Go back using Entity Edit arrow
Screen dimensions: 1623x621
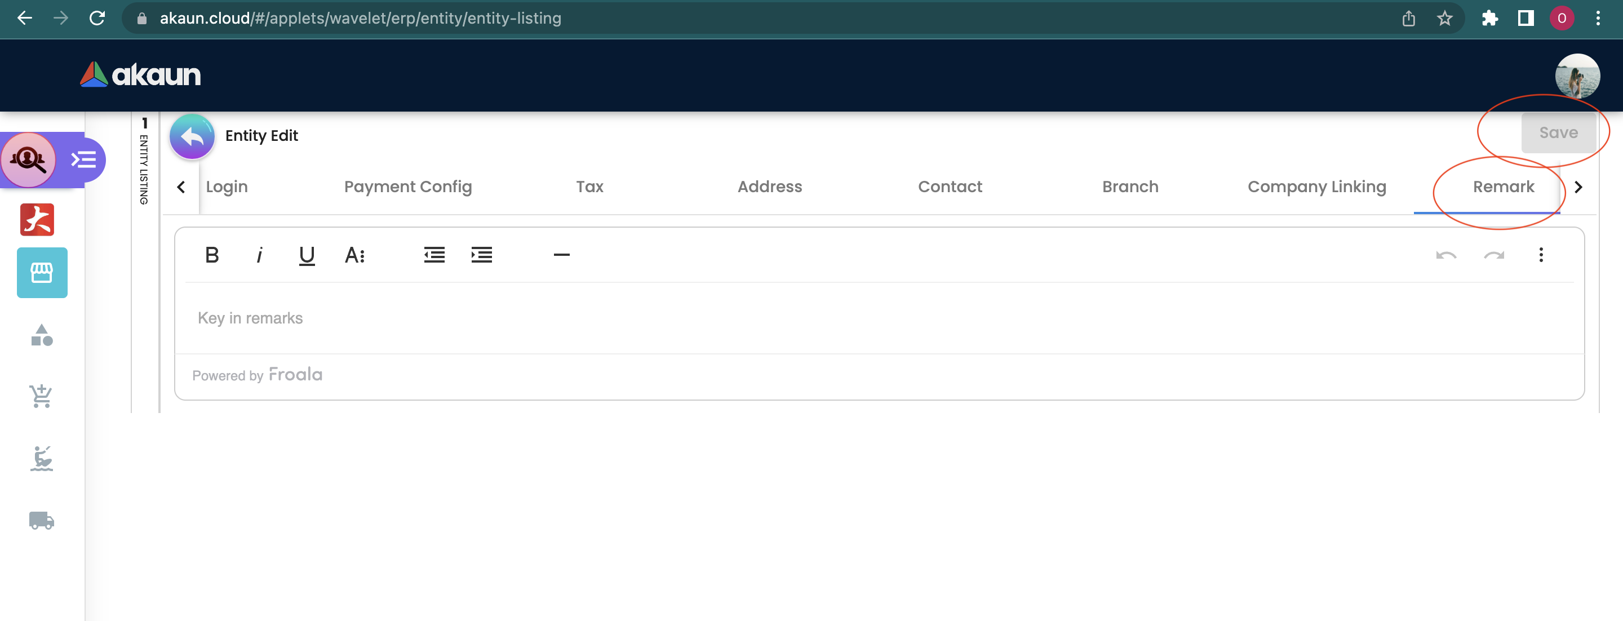(x=192, y=136)
